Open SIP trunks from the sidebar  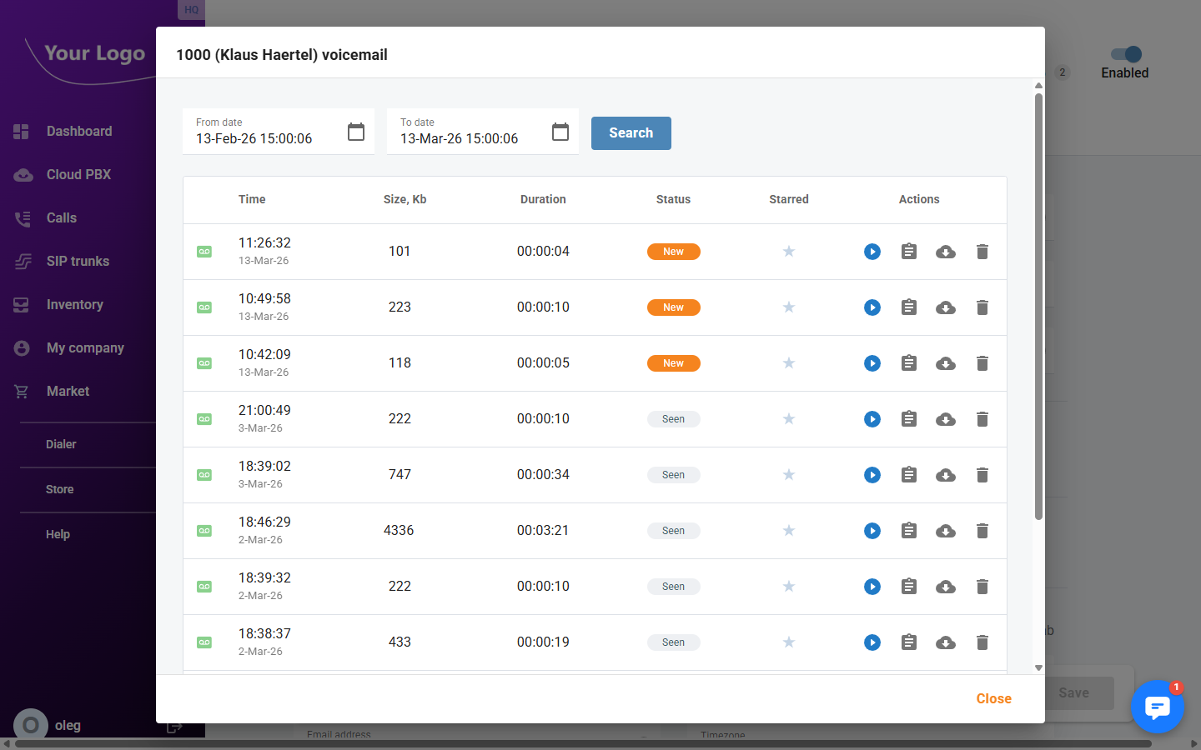click(78, 261)
